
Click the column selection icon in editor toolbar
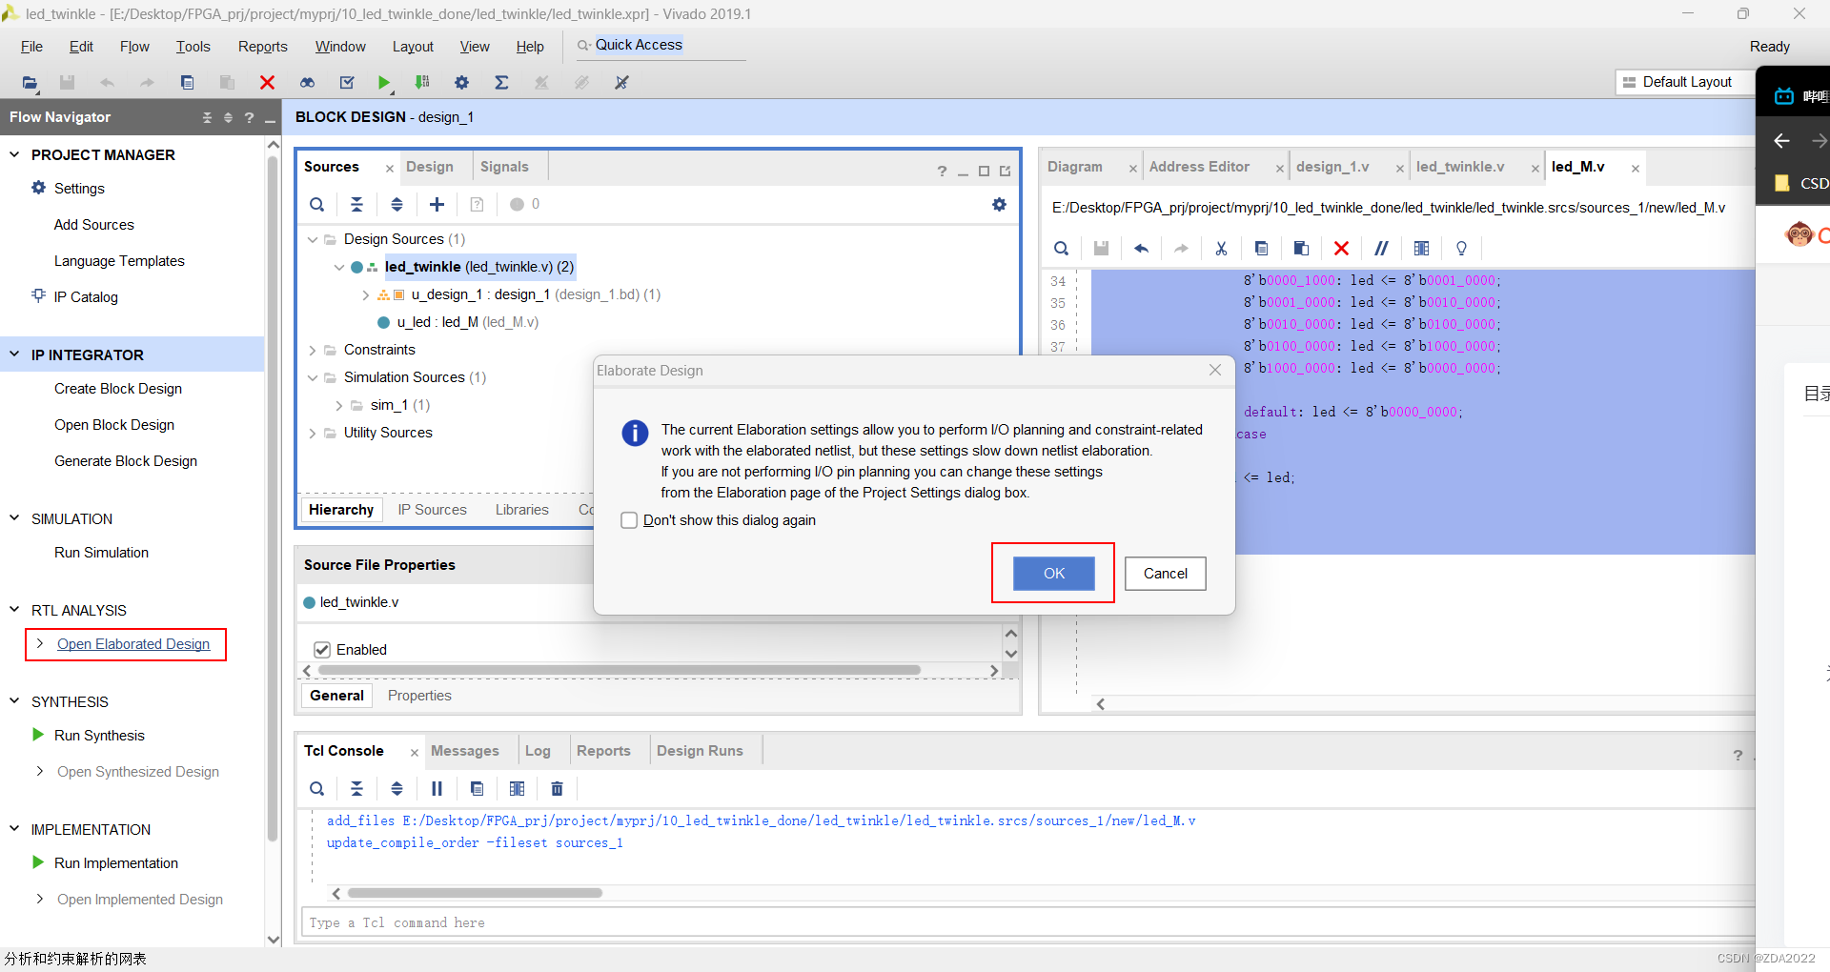(1421, 249)
